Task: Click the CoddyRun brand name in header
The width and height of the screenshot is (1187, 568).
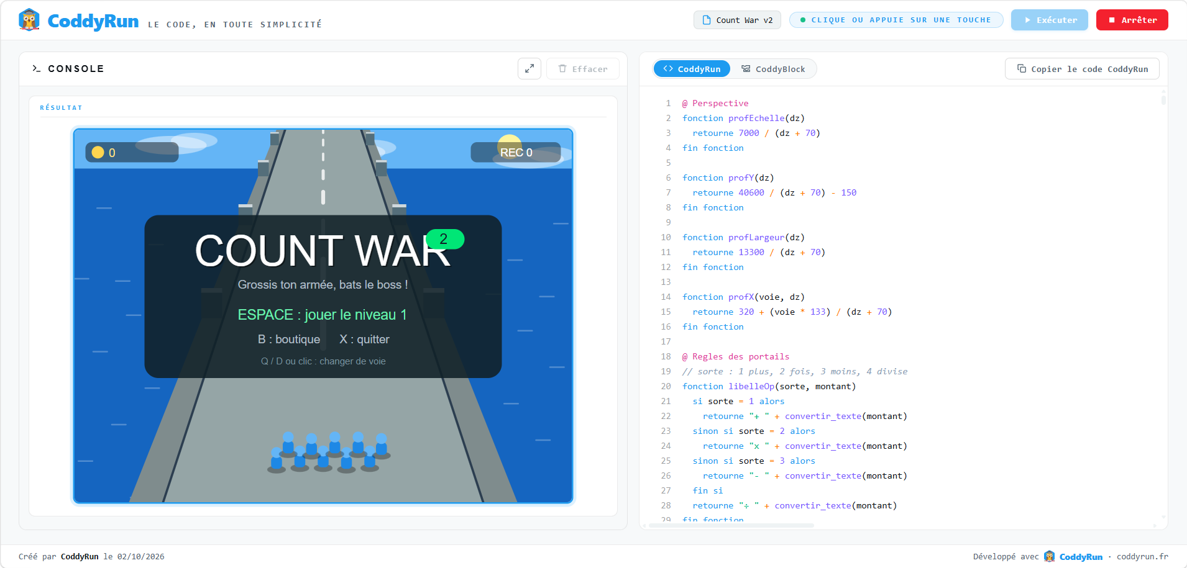Action: tap(93, 21)
